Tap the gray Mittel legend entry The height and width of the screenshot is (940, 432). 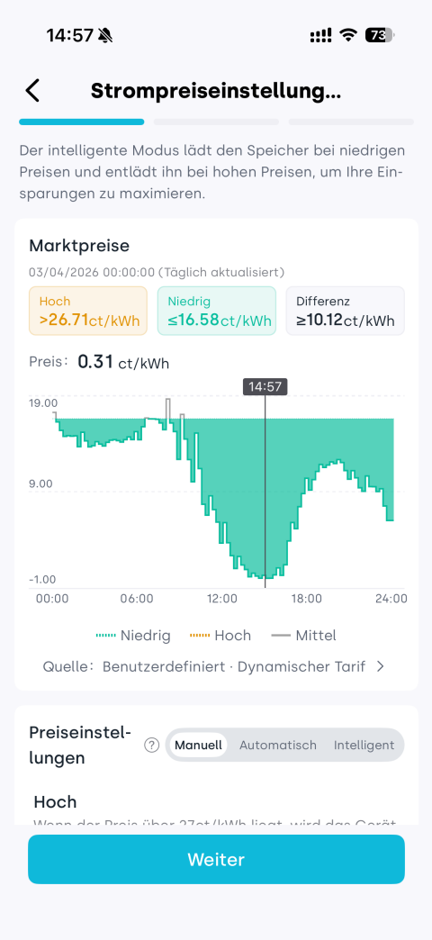(x=304, y=636)
